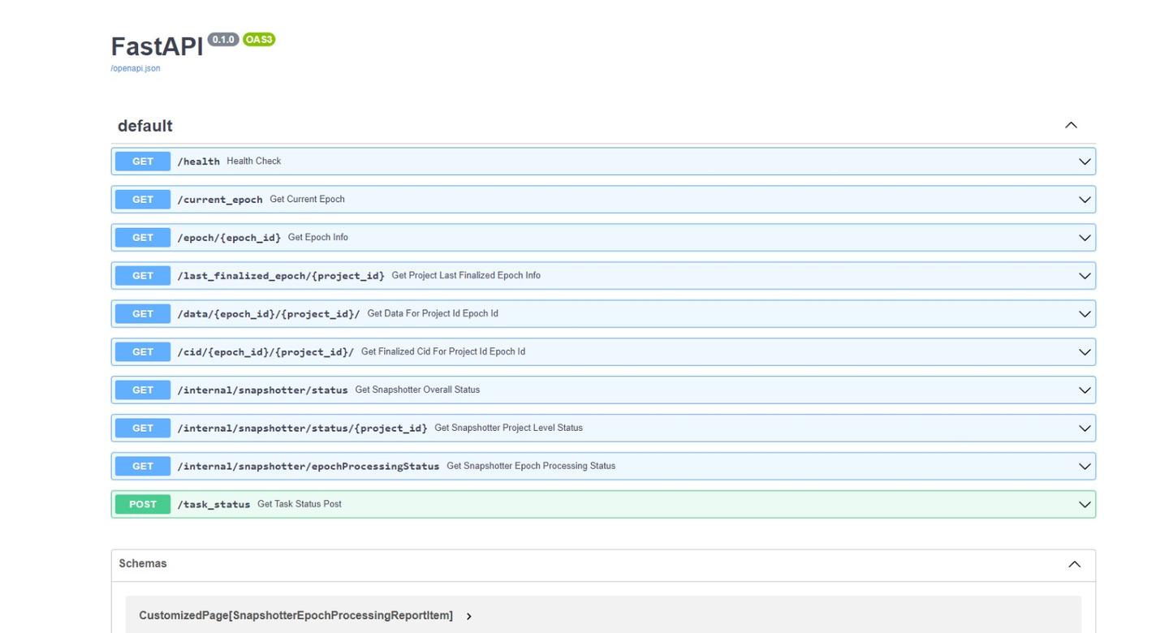1169x633 pixels.
Task: Click the OAS3 badge
Action: [x=259, y=39]
